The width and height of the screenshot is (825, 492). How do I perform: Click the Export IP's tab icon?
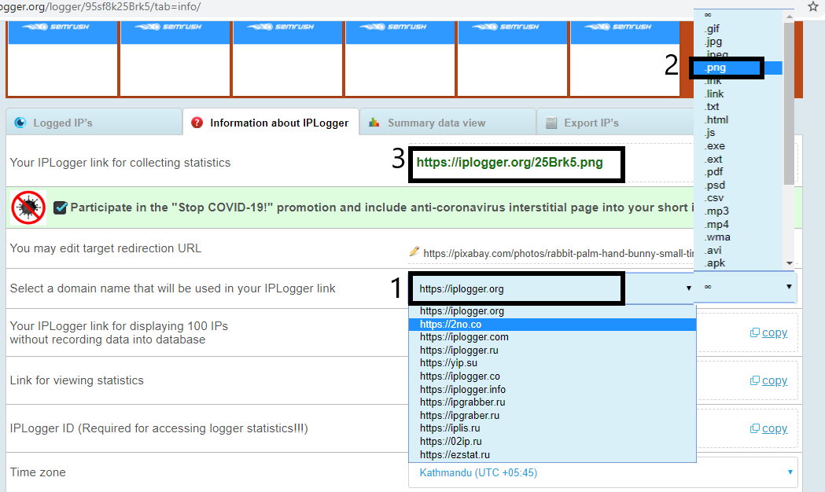click(551, 123)
